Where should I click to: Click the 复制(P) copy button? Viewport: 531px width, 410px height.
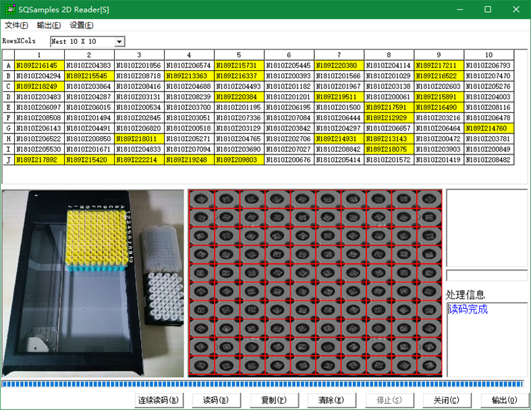coord(274,400)
